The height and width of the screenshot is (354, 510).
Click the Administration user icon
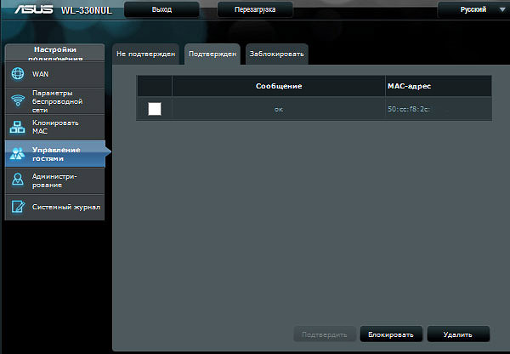pyautogui.click(x=18, y=180)
